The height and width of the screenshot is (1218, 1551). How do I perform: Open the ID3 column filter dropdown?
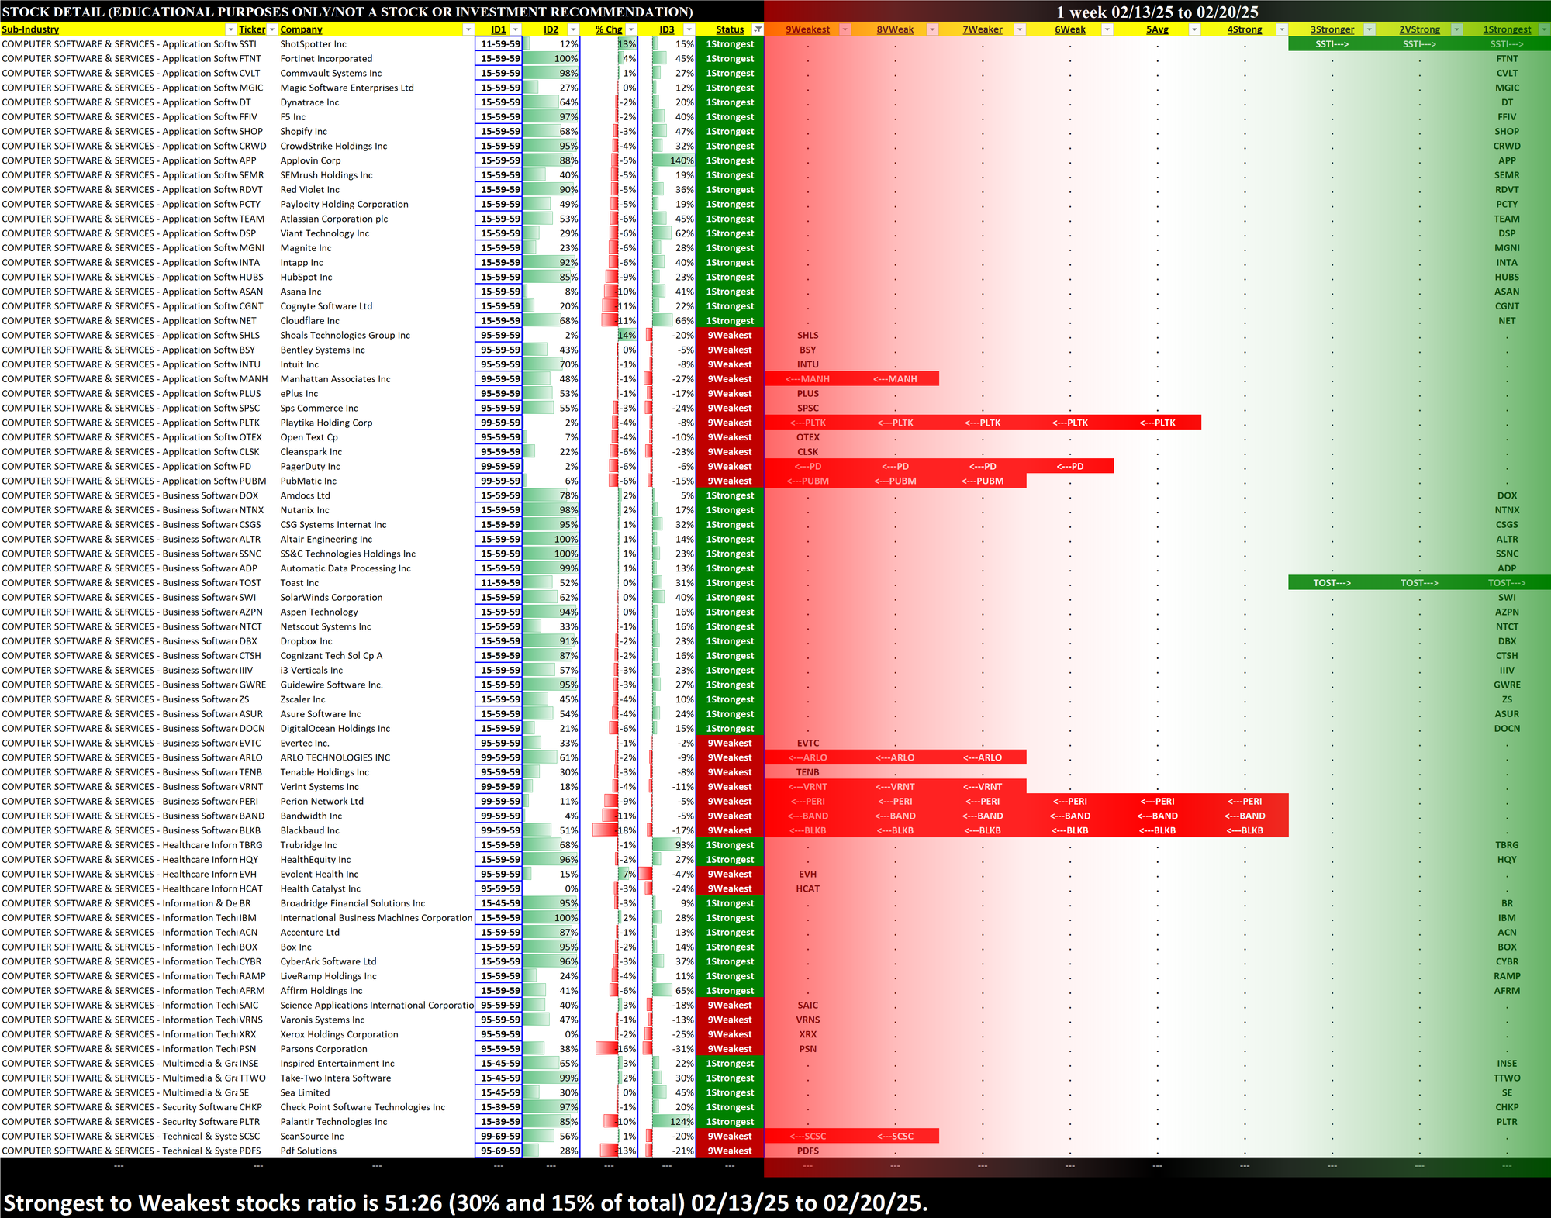point(689,29)
